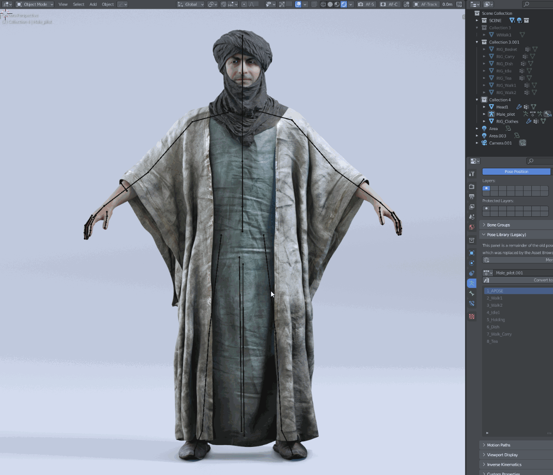
Task: Switch to wireframe viewport shading
Action: [323, 4]
